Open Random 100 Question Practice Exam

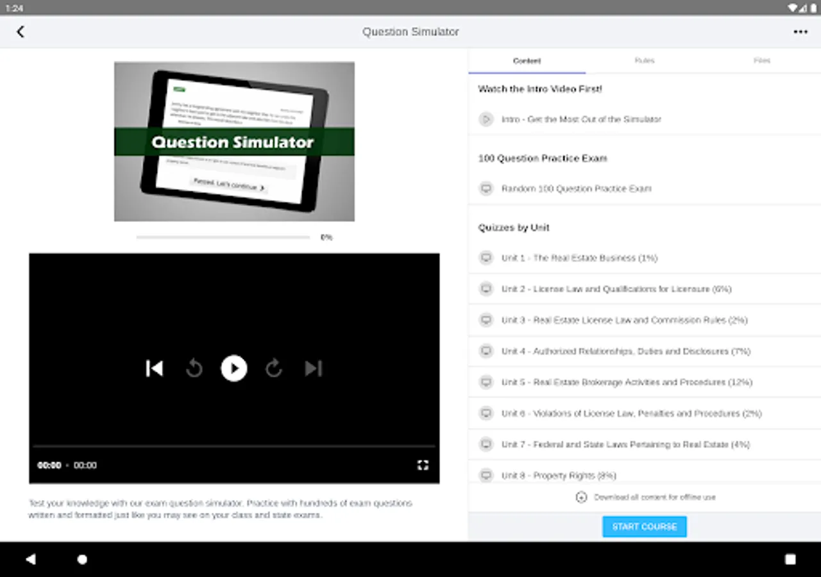click(645, 188)
